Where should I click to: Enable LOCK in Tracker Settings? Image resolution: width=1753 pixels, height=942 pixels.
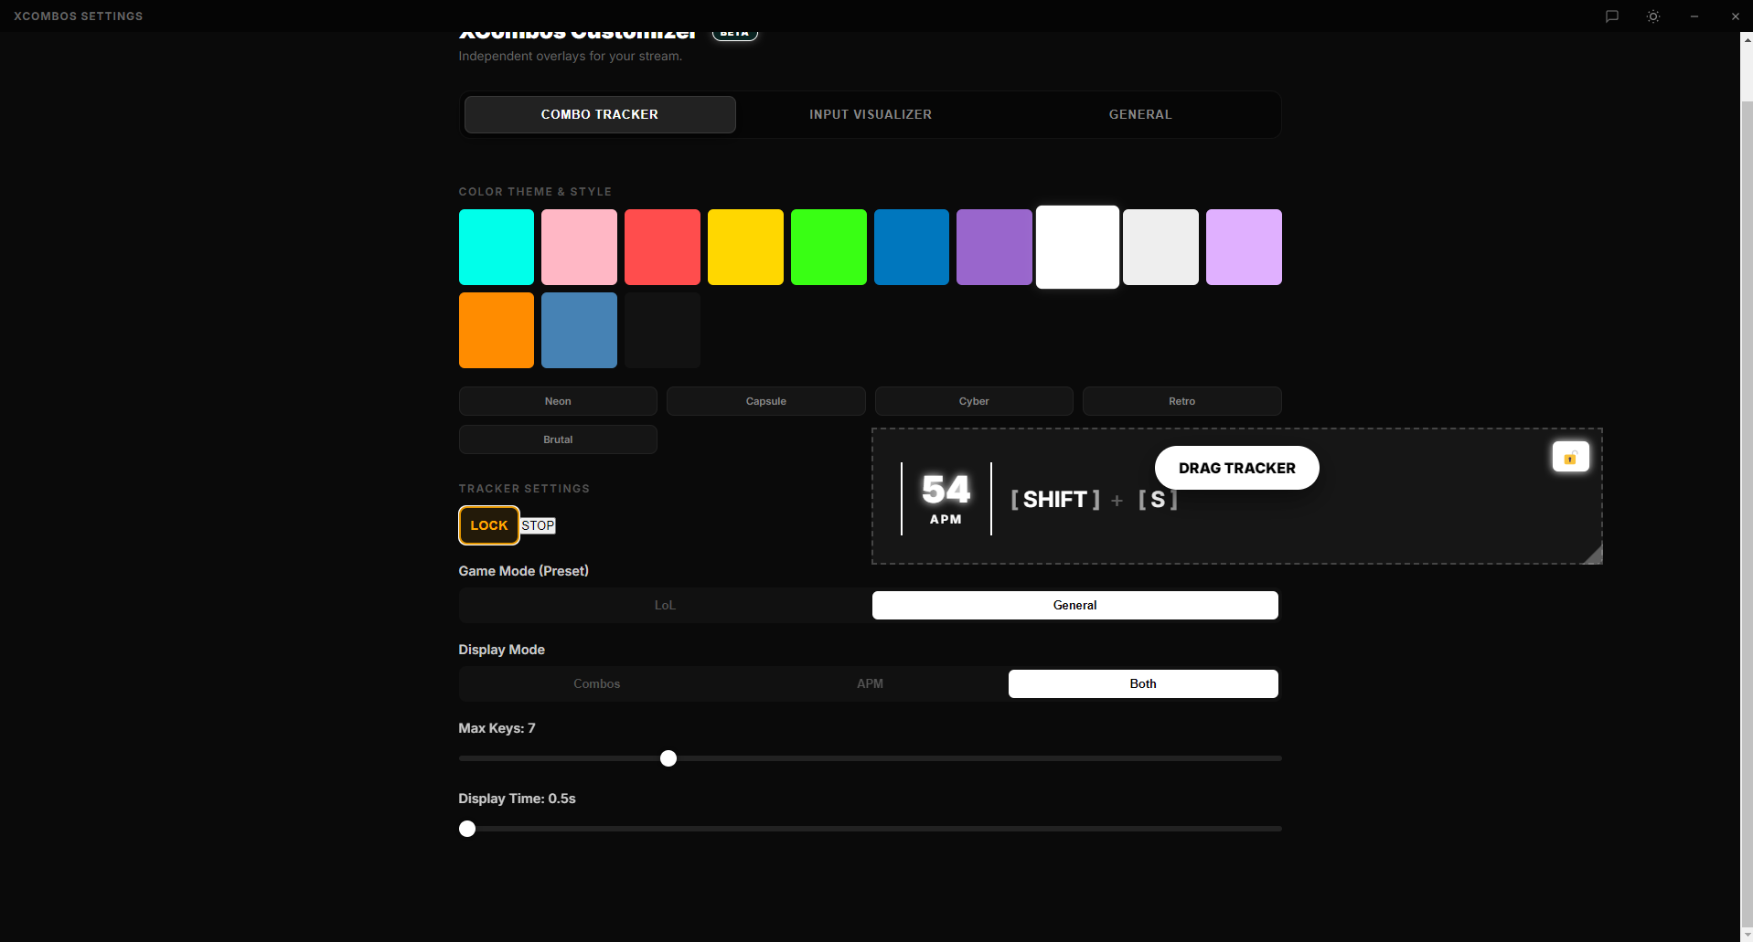coord(488,524)
